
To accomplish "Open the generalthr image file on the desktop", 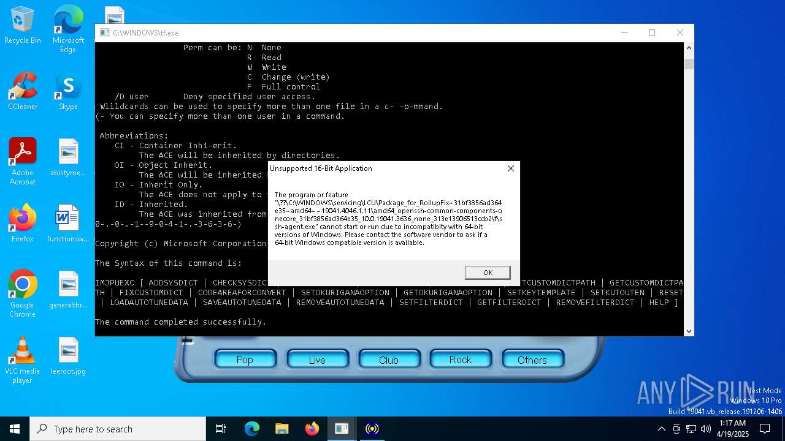I will [x=68, y=290].
